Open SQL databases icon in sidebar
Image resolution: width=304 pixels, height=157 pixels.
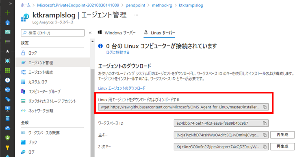pos(8,119)
